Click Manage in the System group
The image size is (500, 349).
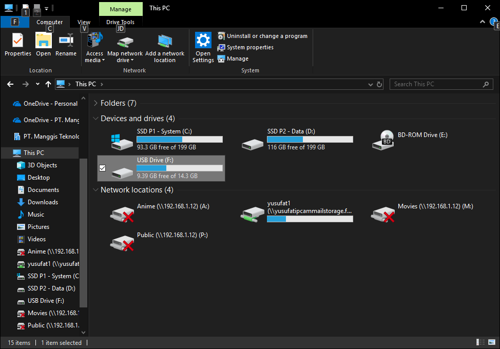pyautogui.click(x=233, y=59)
